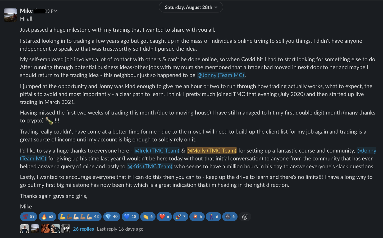Click the dancing person reaction
This screenshot has width=383, height=238.
pos(213,217)
